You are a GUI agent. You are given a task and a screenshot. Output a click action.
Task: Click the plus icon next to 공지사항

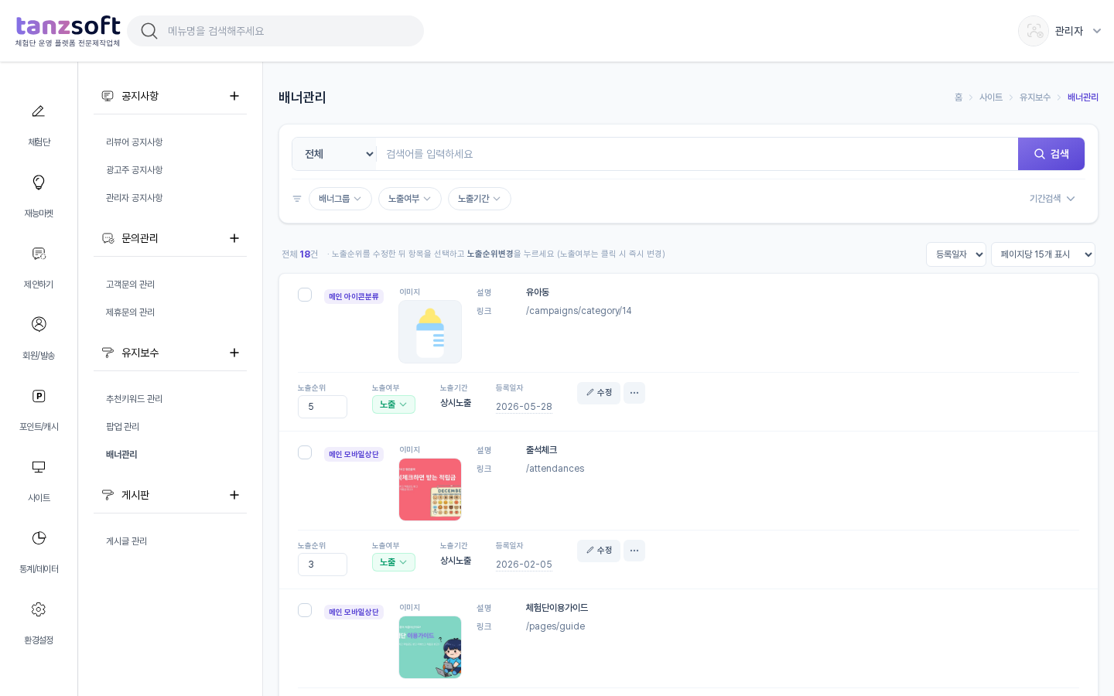(234, 96)
